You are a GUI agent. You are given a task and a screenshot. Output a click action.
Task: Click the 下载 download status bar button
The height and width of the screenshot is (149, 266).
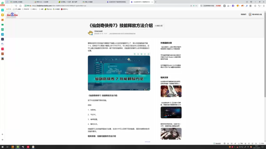[x=240, y=144]
